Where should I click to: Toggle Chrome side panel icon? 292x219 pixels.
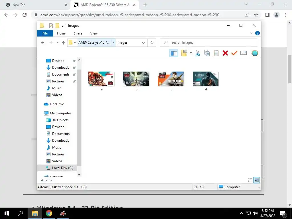pos(267,15)
